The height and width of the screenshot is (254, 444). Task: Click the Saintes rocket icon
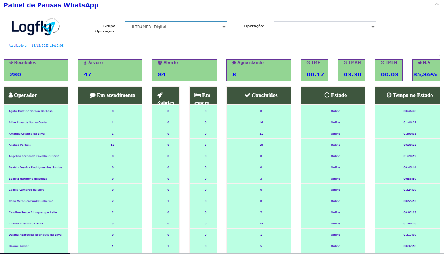tap(160, 95)
